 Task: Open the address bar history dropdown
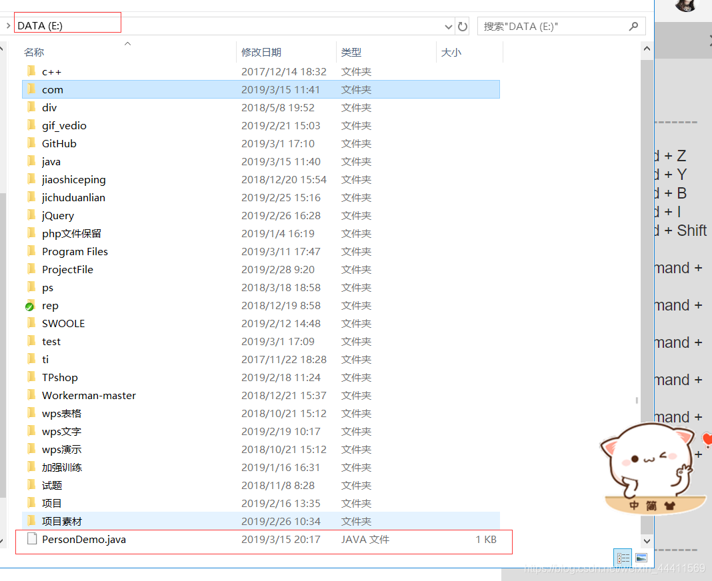(x=449, y=27)
